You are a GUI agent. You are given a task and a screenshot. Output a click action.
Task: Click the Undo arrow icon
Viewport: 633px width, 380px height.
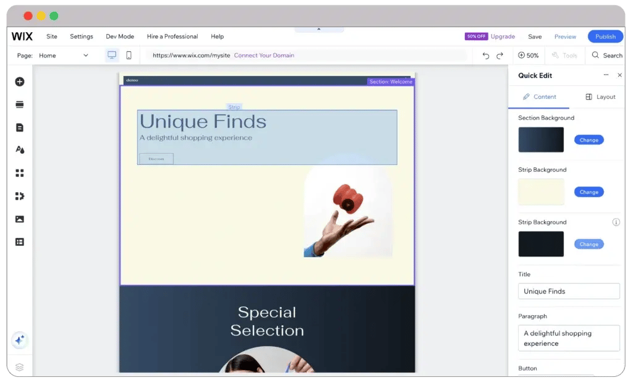[x=485, y=56]
